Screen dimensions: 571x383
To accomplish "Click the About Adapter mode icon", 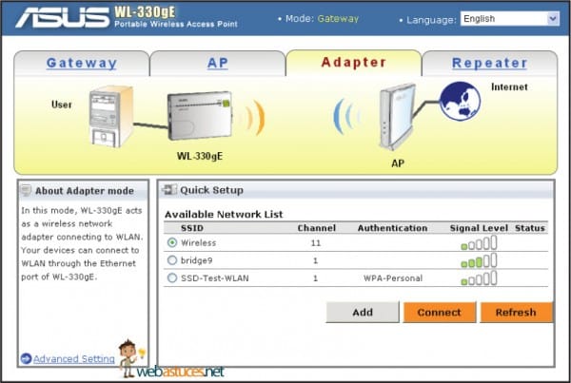I will (x=27, y=190).
